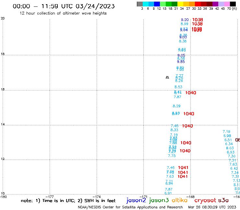Click the purple legend swatch above 42
Image resolution: width=240 pixels, height=210 pixels.
[215, 4]
